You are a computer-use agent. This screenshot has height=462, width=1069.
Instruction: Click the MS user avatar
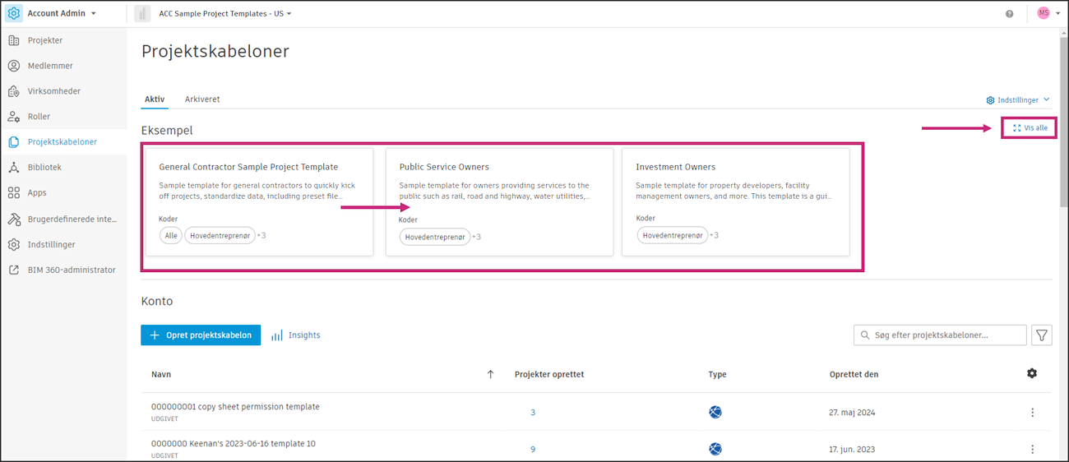tap(1043, 13)
